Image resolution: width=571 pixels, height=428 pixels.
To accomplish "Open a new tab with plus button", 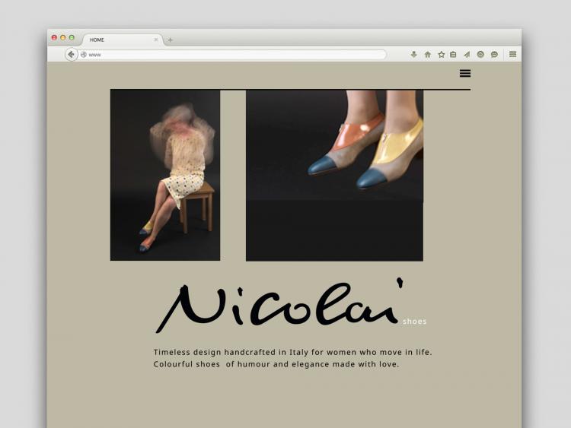I will point(170,40).
